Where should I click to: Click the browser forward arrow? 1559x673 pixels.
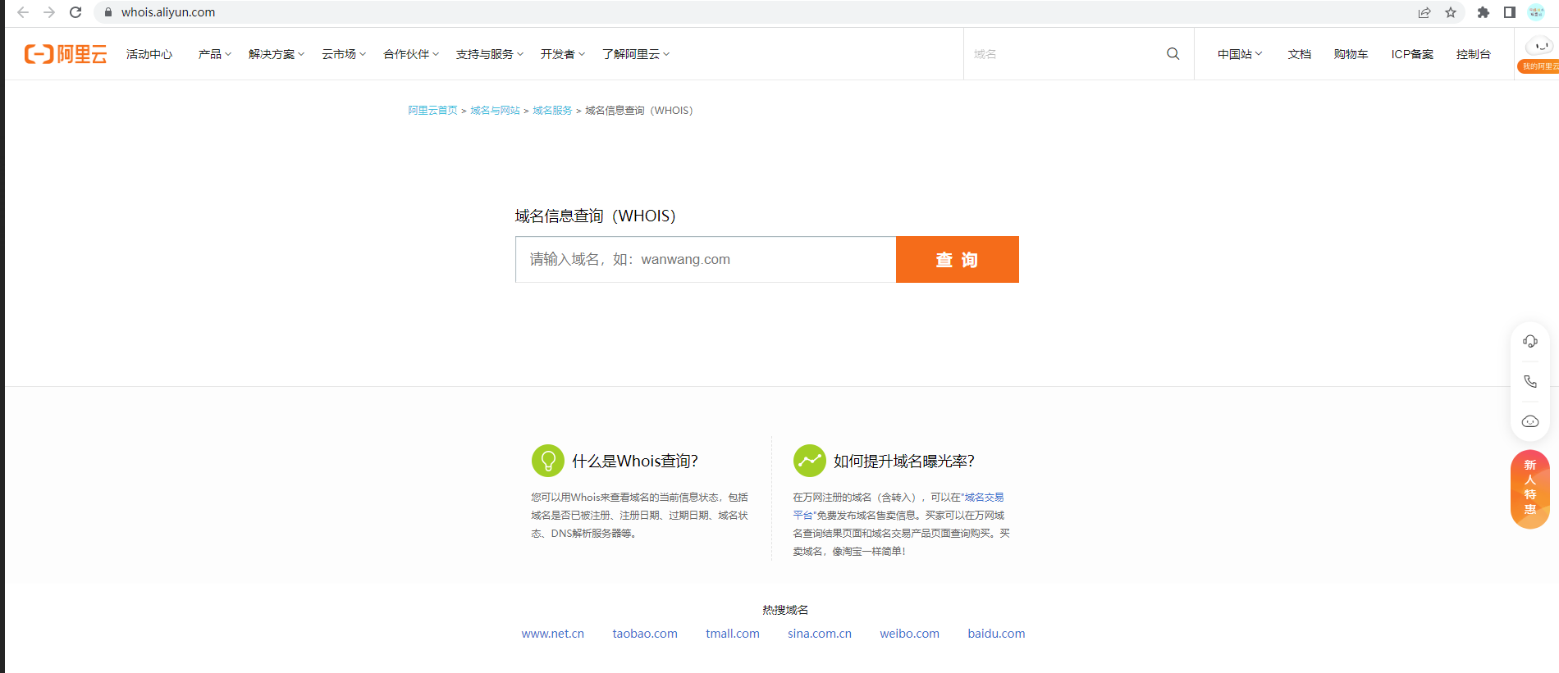pos(49,12)
